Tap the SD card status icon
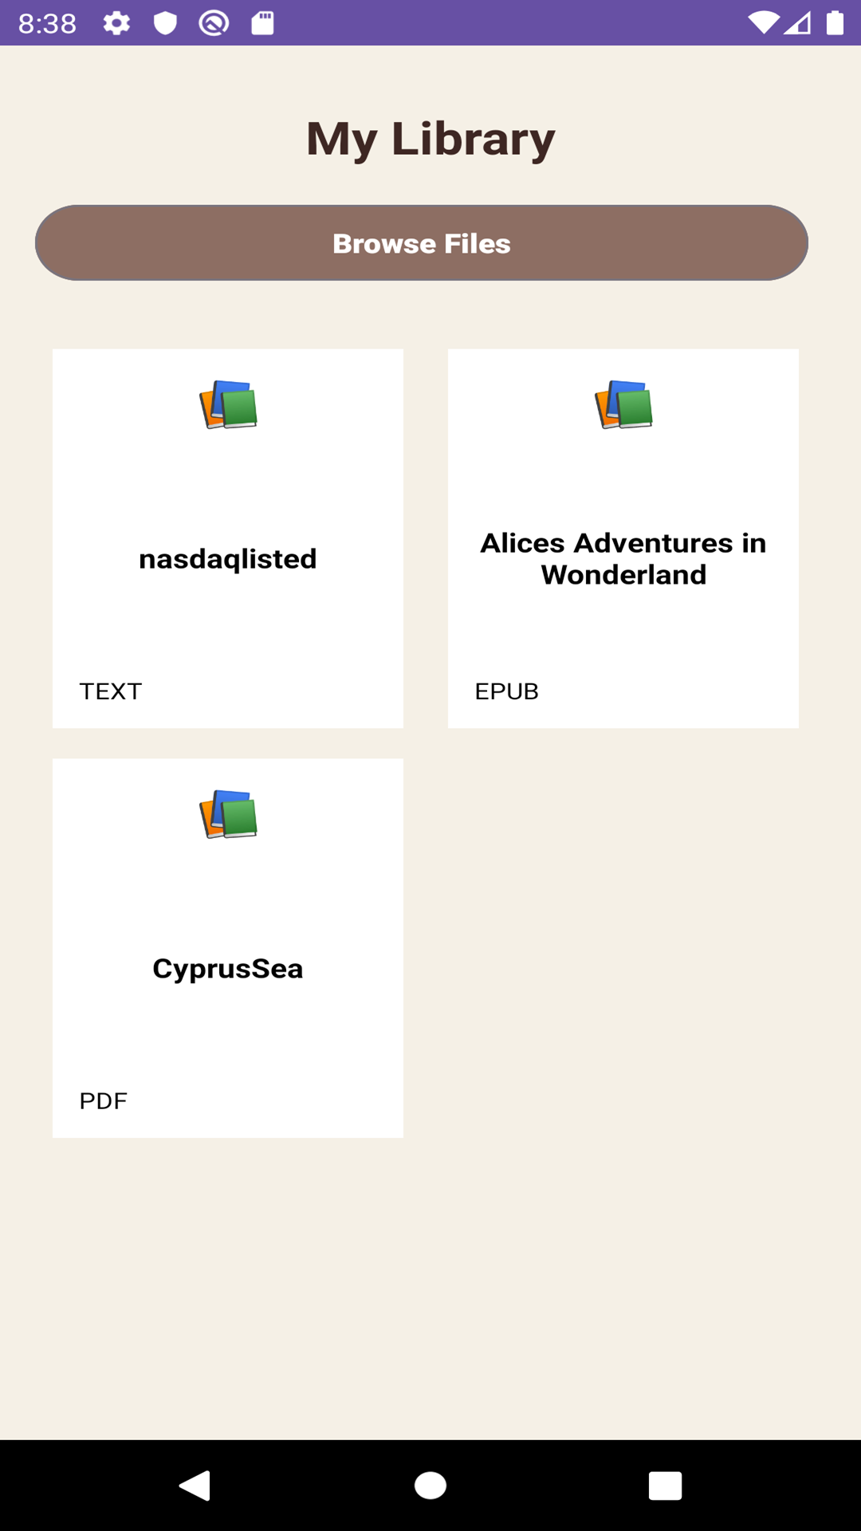Screen dimensions: 861x1531 [262, 23]
